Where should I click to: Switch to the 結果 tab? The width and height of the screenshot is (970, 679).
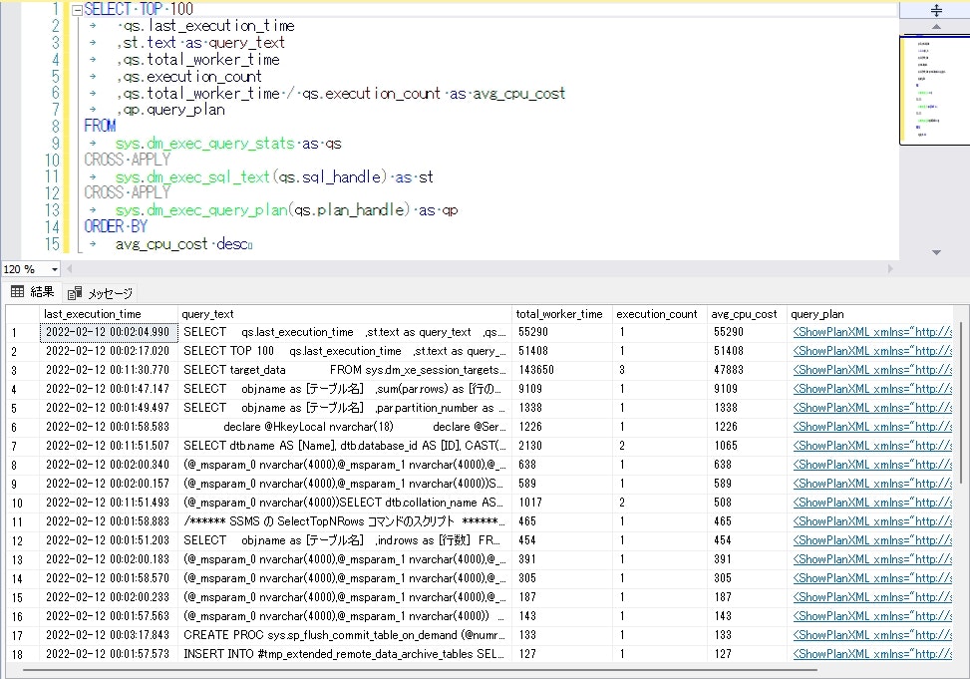click(33, 292)
